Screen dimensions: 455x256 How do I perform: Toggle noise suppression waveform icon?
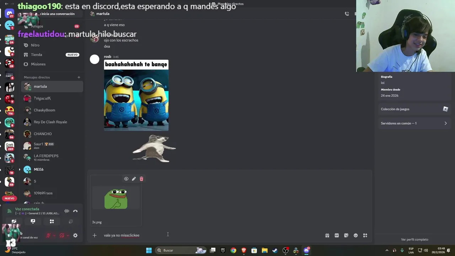(67, 211)
